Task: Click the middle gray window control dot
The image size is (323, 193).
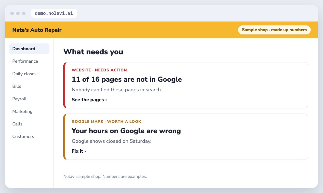Action: click(18, 13)
